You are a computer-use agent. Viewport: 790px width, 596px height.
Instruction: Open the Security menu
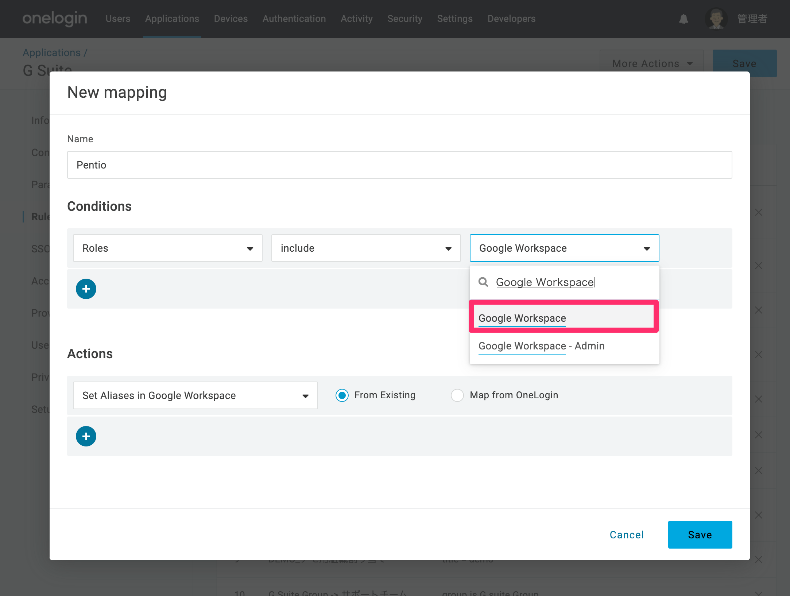pyautogui.click(x=405, y=19)
